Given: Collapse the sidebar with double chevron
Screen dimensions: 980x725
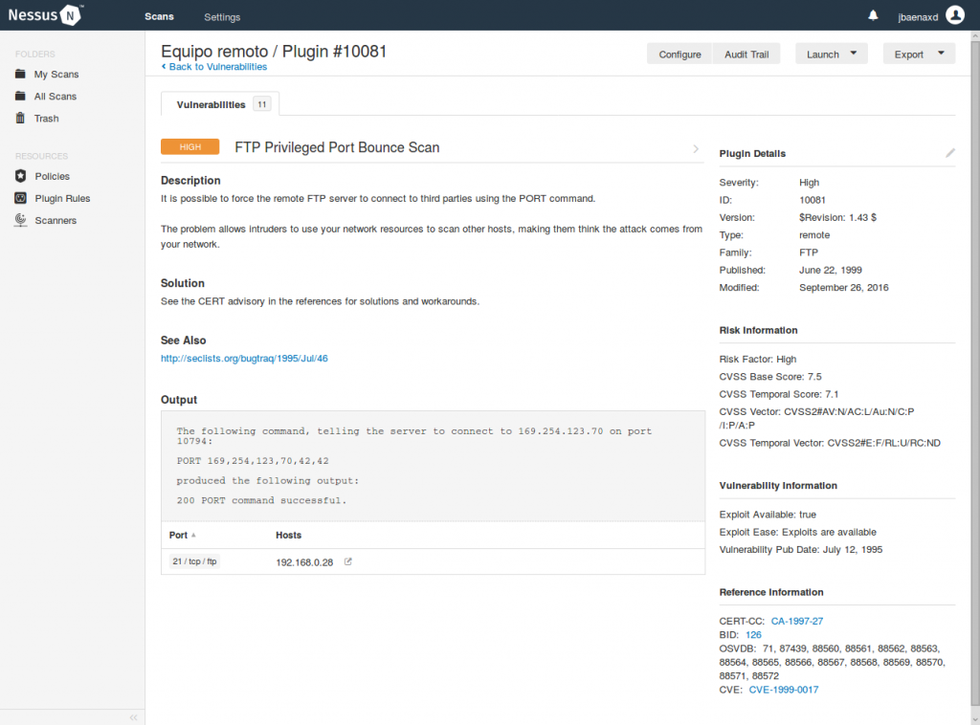Looking at the screenshot, I should click(x=133, y=716).
